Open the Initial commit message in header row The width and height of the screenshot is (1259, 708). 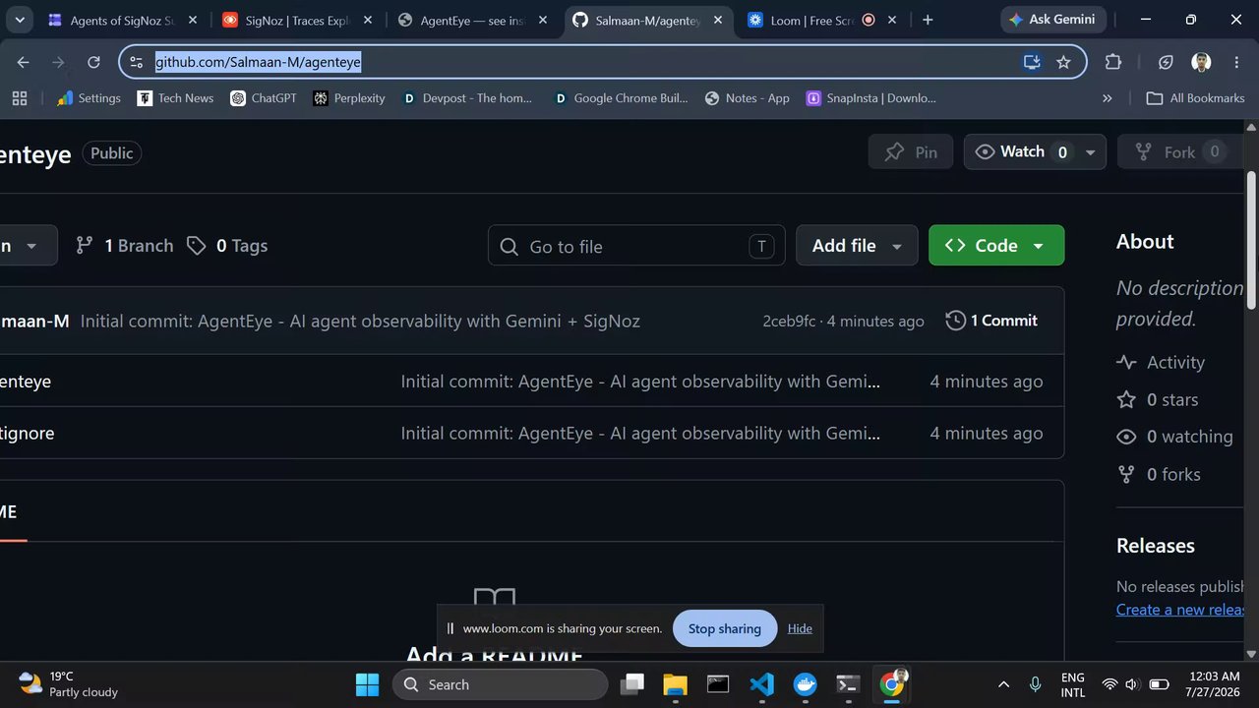(x=360, y=322)
